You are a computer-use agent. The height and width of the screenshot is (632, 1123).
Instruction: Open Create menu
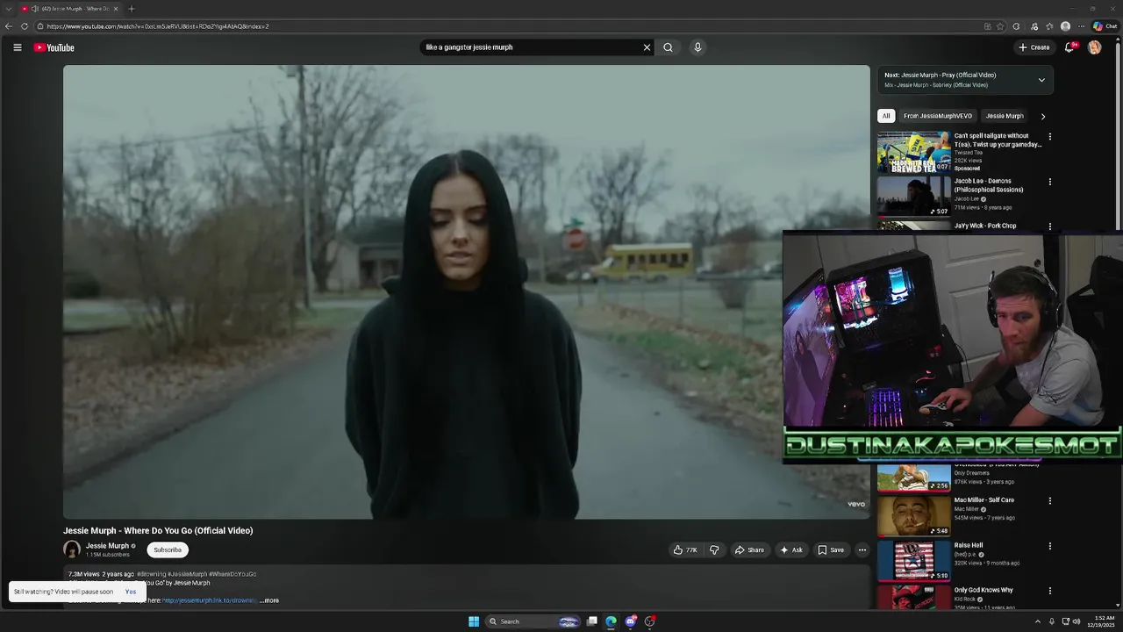1034,47
